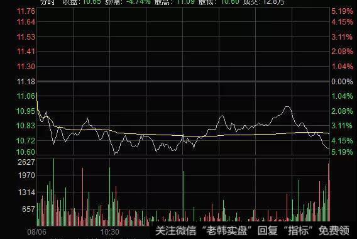This screenshot has width=357, height=239.
Task: Click the green 5.19% lower limit label
Action: tap(342, 152)
